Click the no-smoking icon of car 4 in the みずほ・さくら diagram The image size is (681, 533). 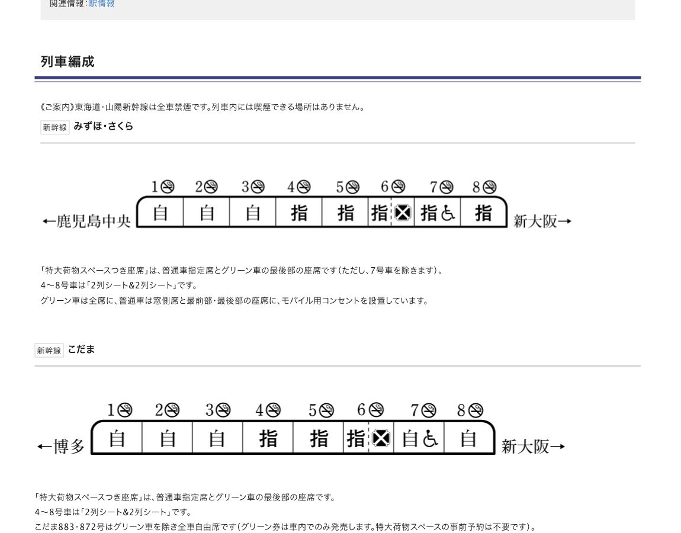(x=303, y=187)
